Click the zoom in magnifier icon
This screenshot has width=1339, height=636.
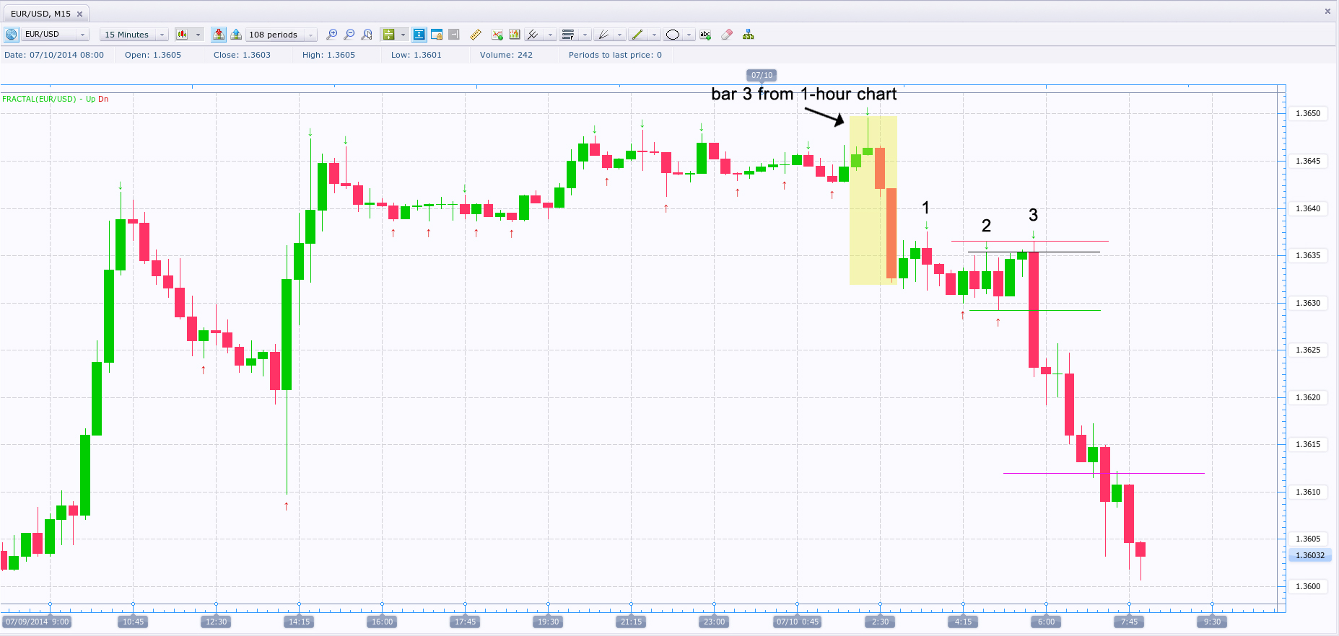click(331, 35)
